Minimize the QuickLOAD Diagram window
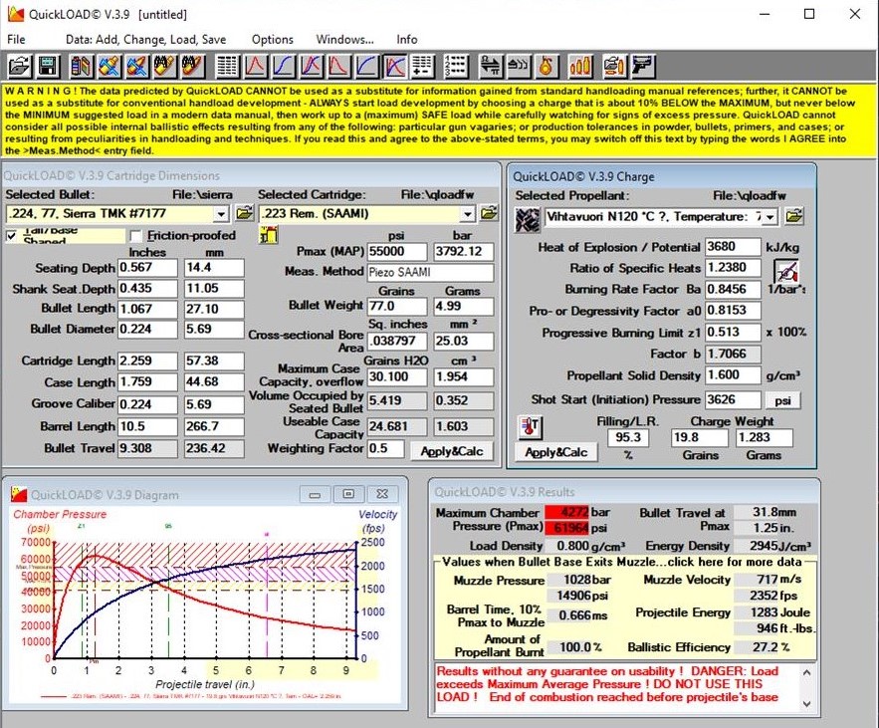Viewport: 879px width, 728px height. 315,494
